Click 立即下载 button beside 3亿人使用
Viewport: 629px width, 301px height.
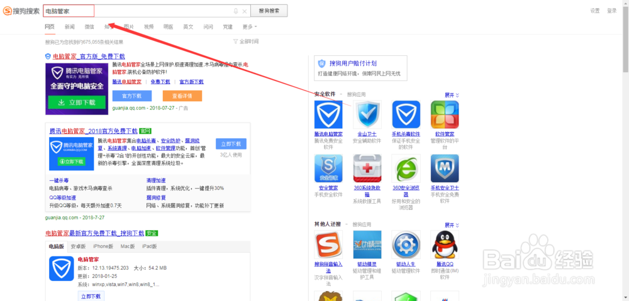pos(231,144)
